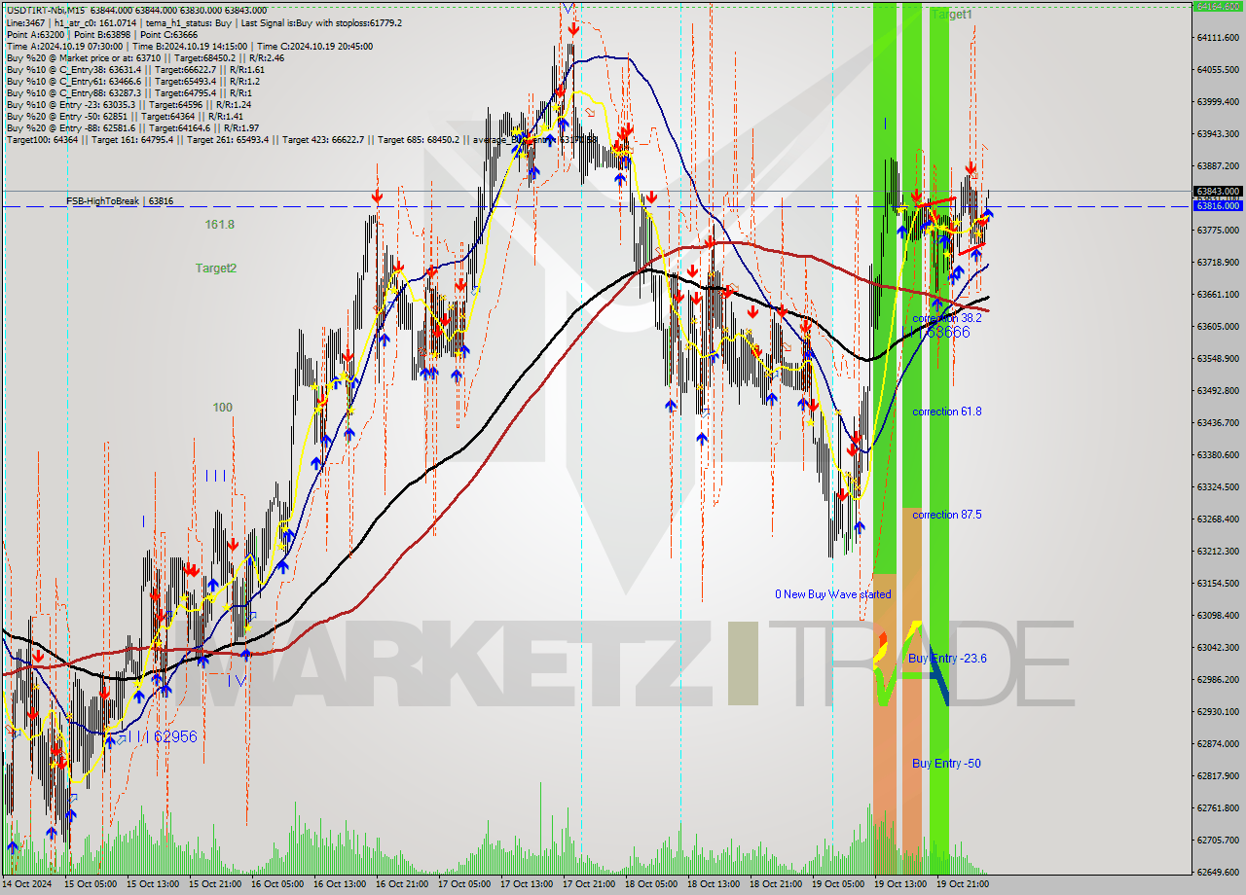Click the 'Buy %20 @ Entry -88' info line
The image size is (1246, 895).
pos(132,127)
